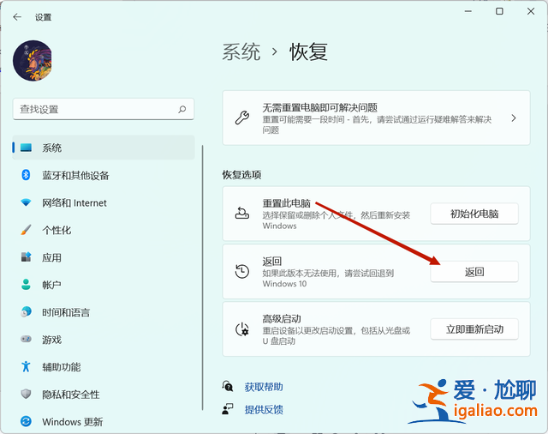Focus the 查找设置 search field
This screenshot has height=434, width=548.
click(x=104, y=109)
